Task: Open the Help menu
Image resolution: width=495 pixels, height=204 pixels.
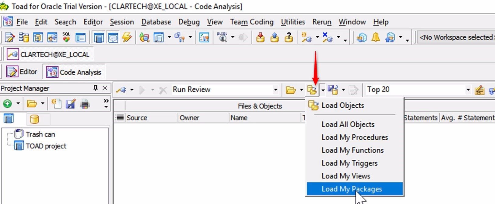Action: [381, 22]
